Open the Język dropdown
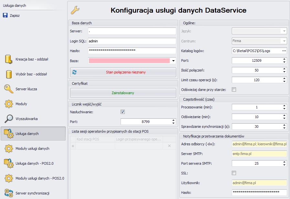290x199 pixels. pyautogui.click(x=284, y=31)
